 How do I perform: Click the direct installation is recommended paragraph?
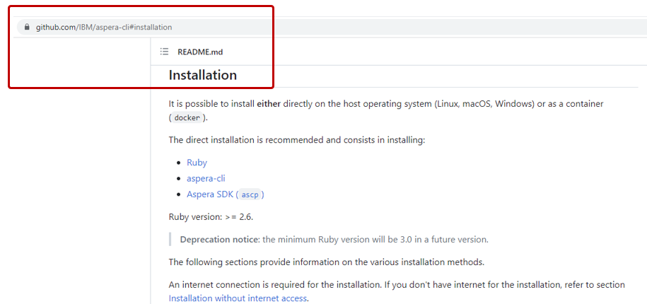(x=297, y=140)
